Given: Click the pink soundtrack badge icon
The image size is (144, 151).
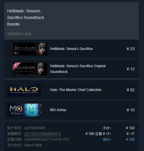Looking at the screenshot, I should point(16,65).
